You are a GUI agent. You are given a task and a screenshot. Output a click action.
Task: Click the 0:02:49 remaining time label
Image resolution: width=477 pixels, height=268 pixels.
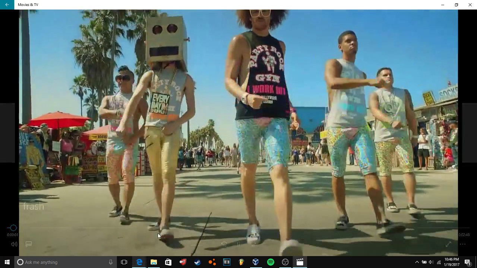point(464,235)
